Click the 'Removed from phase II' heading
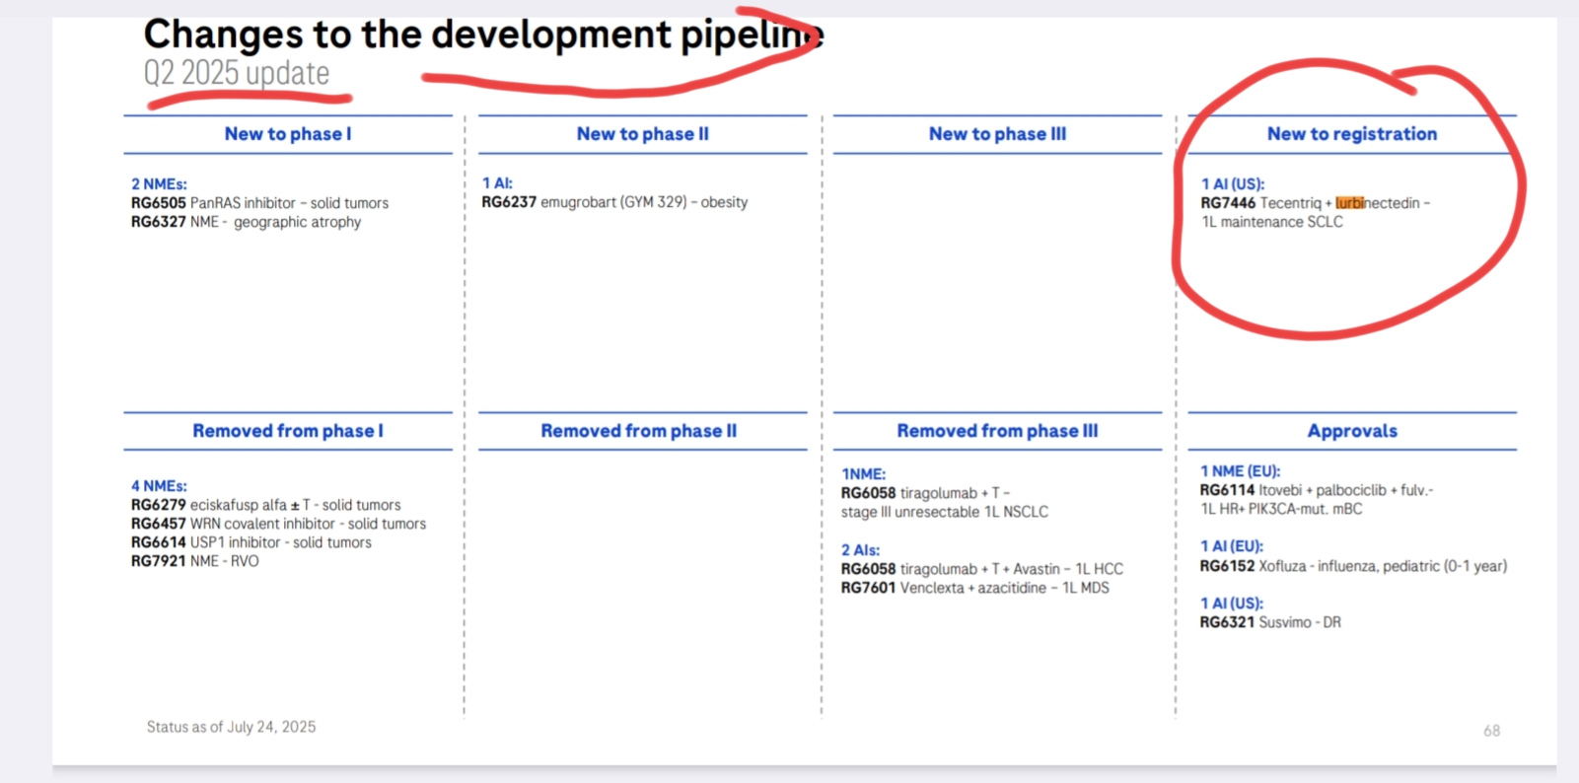The width and height of the screenshot is (1579, 783). coord(638,431)
